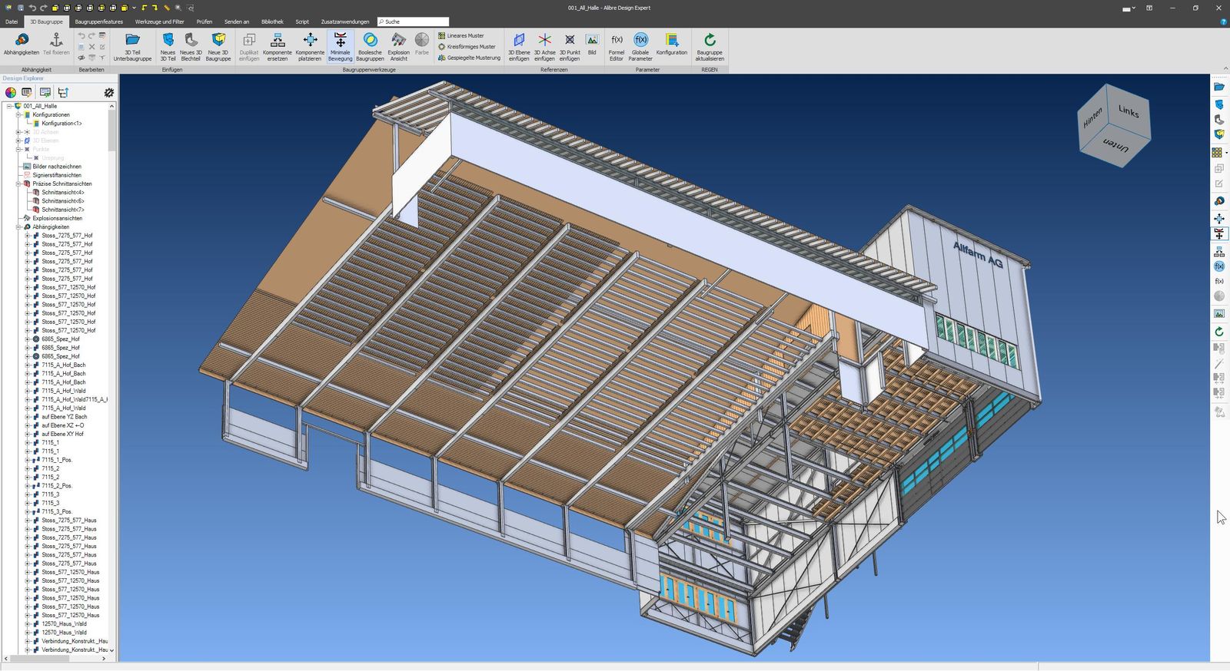Select Konfiguration<1> in the tree

(61, 124)
